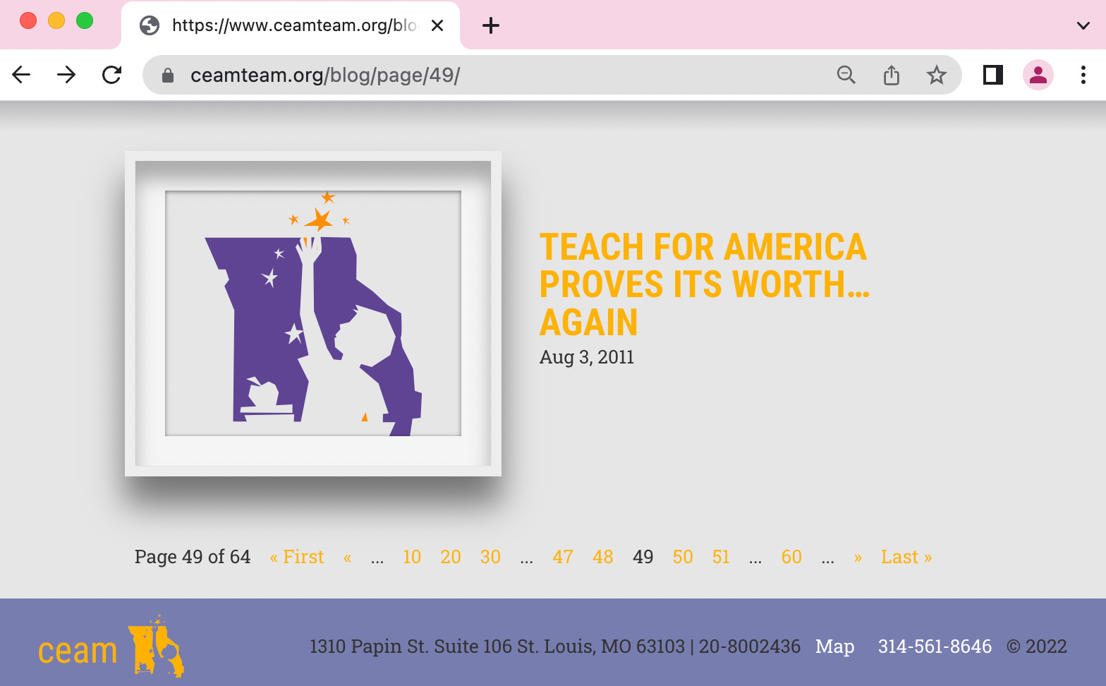Jump to page 30
This screenshot has width=1106, height=686.
pyautogui.click(x=490, y=557)
